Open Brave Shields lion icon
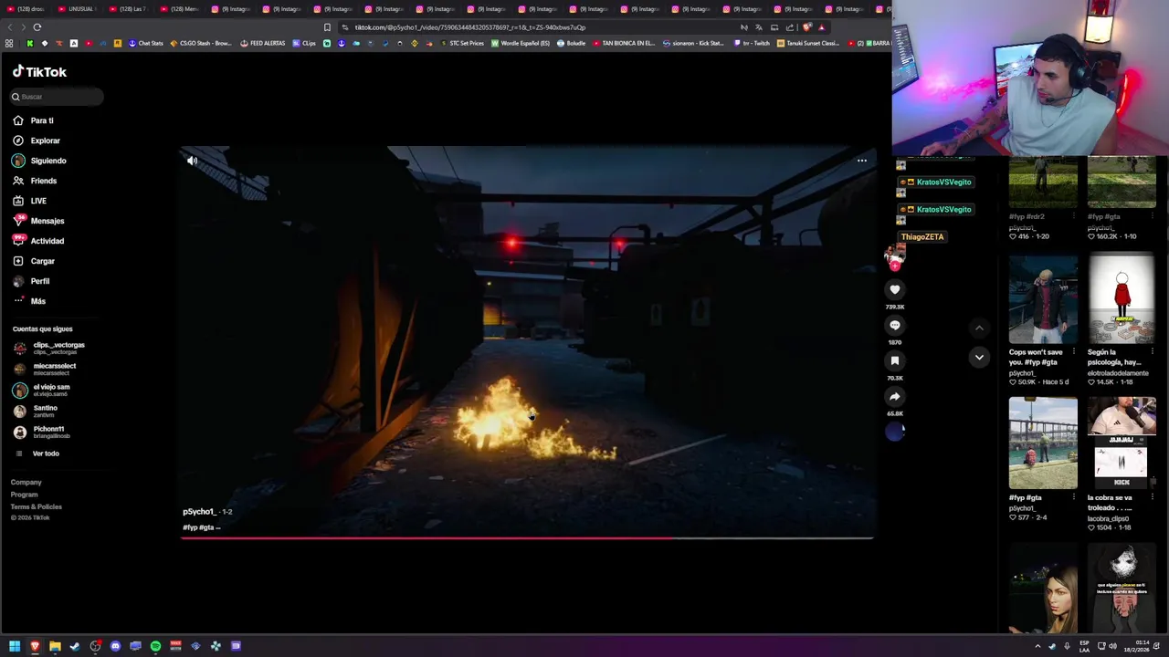This screenshot has height=657, width=1169. coord(806,27)
